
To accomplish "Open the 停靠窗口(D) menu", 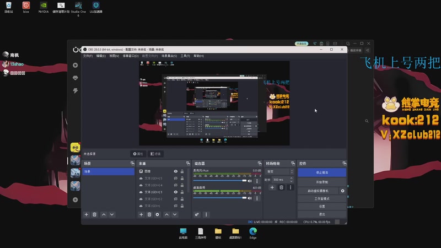I will (x=131, y=56).
